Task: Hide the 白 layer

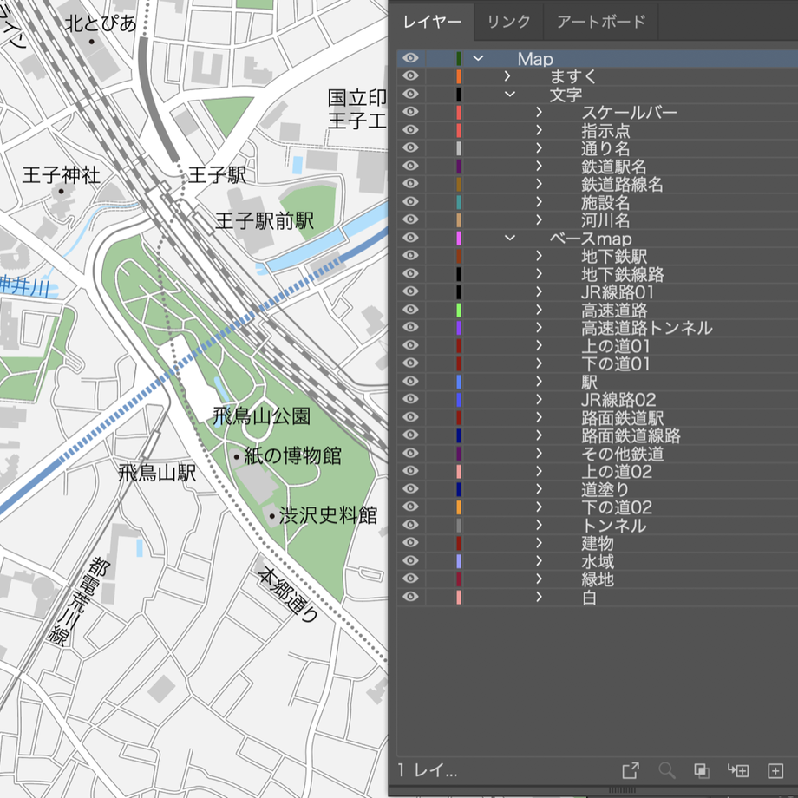Action: coord(410,597)
